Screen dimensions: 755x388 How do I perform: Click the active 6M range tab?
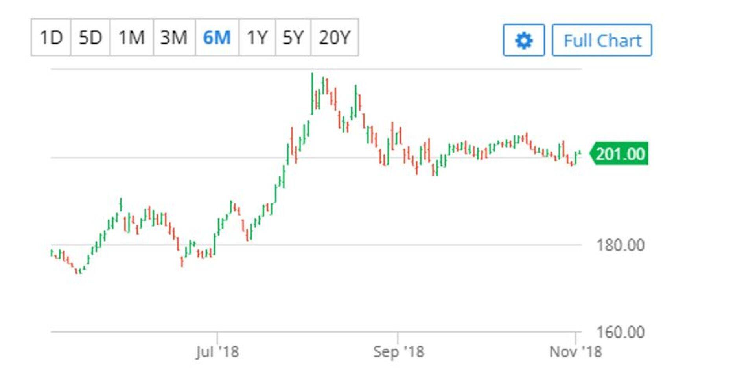(217, 37)
